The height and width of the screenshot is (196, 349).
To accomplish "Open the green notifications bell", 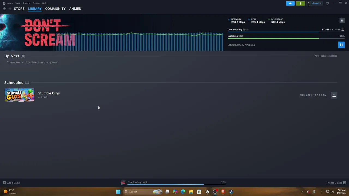I will pos(300,3).
